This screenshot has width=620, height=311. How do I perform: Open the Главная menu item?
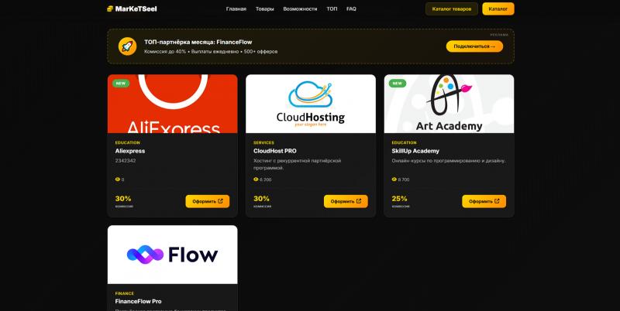(x=236, y=9)
